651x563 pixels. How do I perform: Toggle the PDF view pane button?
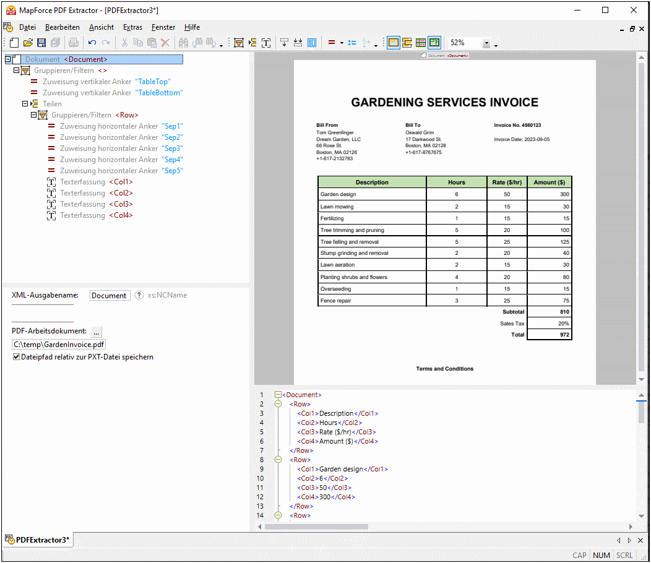(393, 43)
